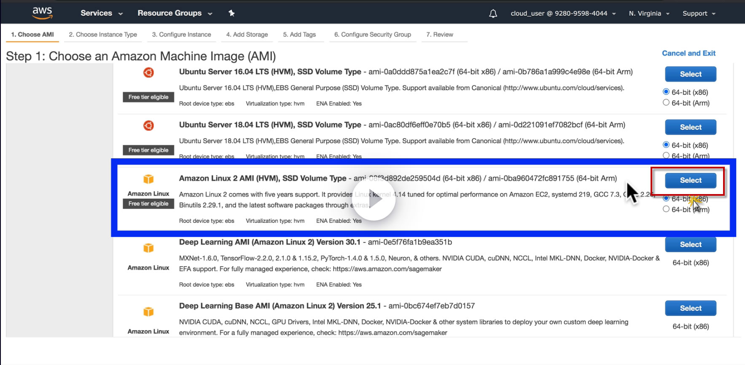The width and height of the screenshot is (745, 365).
Task: Click the Deep Learning AMI Version 30.1 icon
Action: [148, 248]
